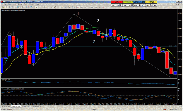Image resolution: width=183 pixels, height=111 pixels.
Task: Open the File menu
Action: [x=5, y=4]
